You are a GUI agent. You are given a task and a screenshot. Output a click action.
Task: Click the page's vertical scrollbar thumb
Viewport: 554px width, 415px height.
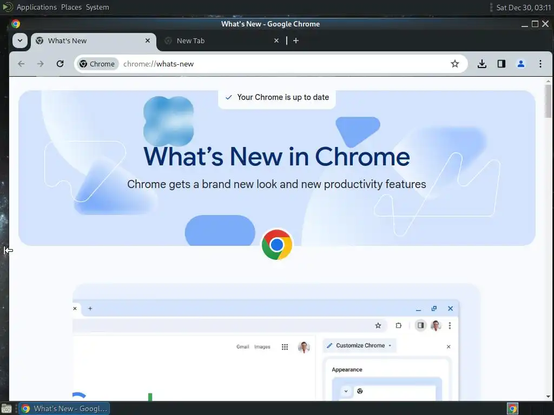point(548,101)
